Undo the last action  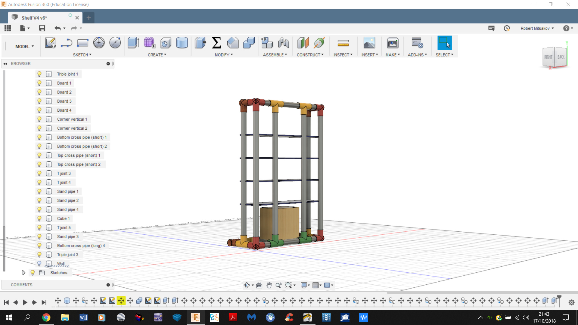pos(57,28)
